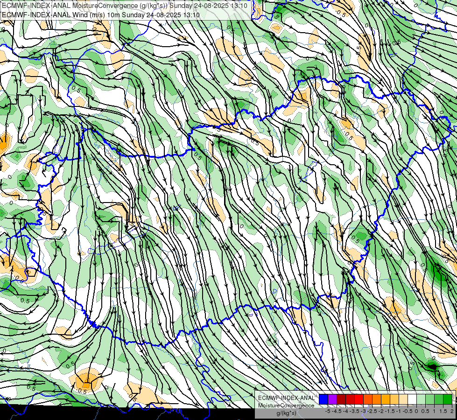Viewport: 457px width, 420px height.
Task: Click the purple legend color swatch
Action: tap(332, 399)
